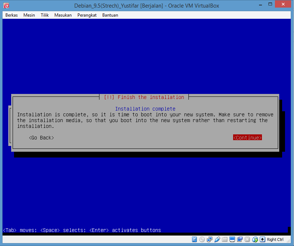Viewport: 294px width, 246px height.
Task: Click the hard disk activity status icon
Action: 194,239
